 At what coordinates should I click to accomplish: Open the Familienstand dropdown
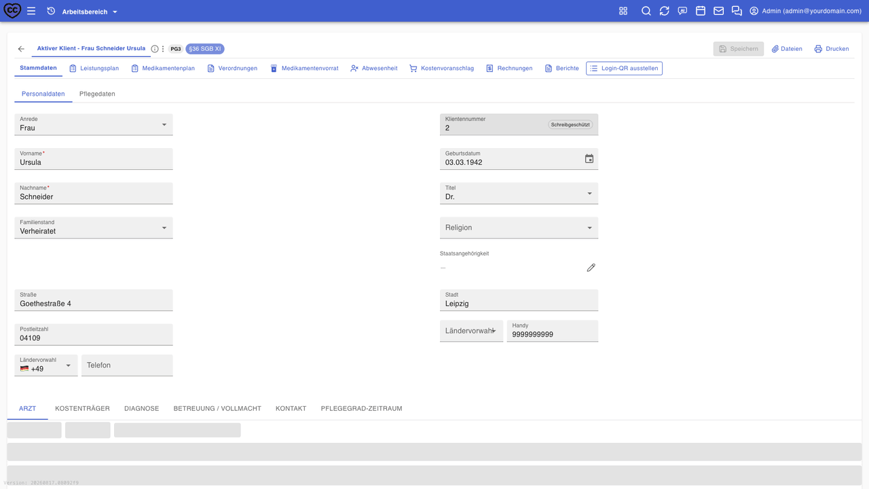click(94, 228)
